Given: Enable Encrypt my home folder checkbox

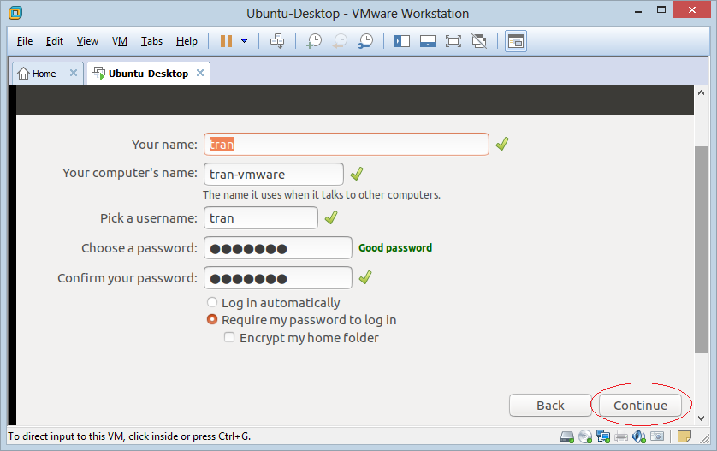Looking at the screenshot, I should tap(229, 337).
